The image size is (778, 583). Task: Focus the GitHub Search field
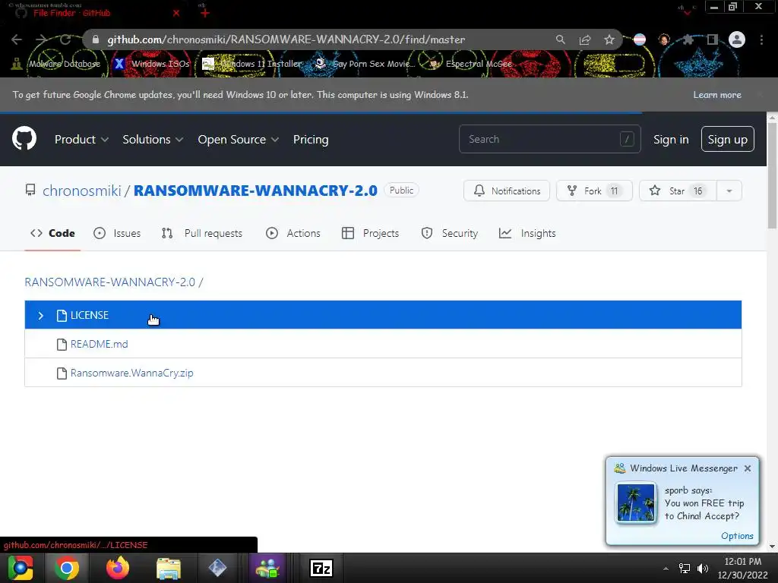(550, 139)
